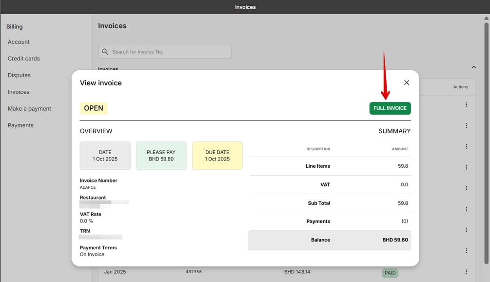The image size is (490, 282).
Task: Click the BHD 143.14 amount
Action: pos(297,272)
